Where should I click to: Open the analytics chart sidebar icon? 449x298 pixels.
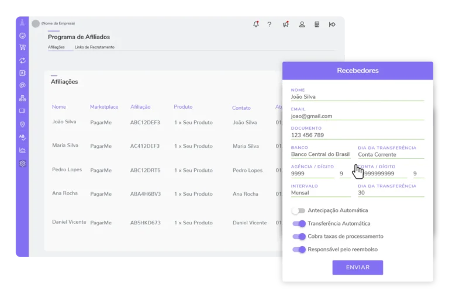[22, 150]
